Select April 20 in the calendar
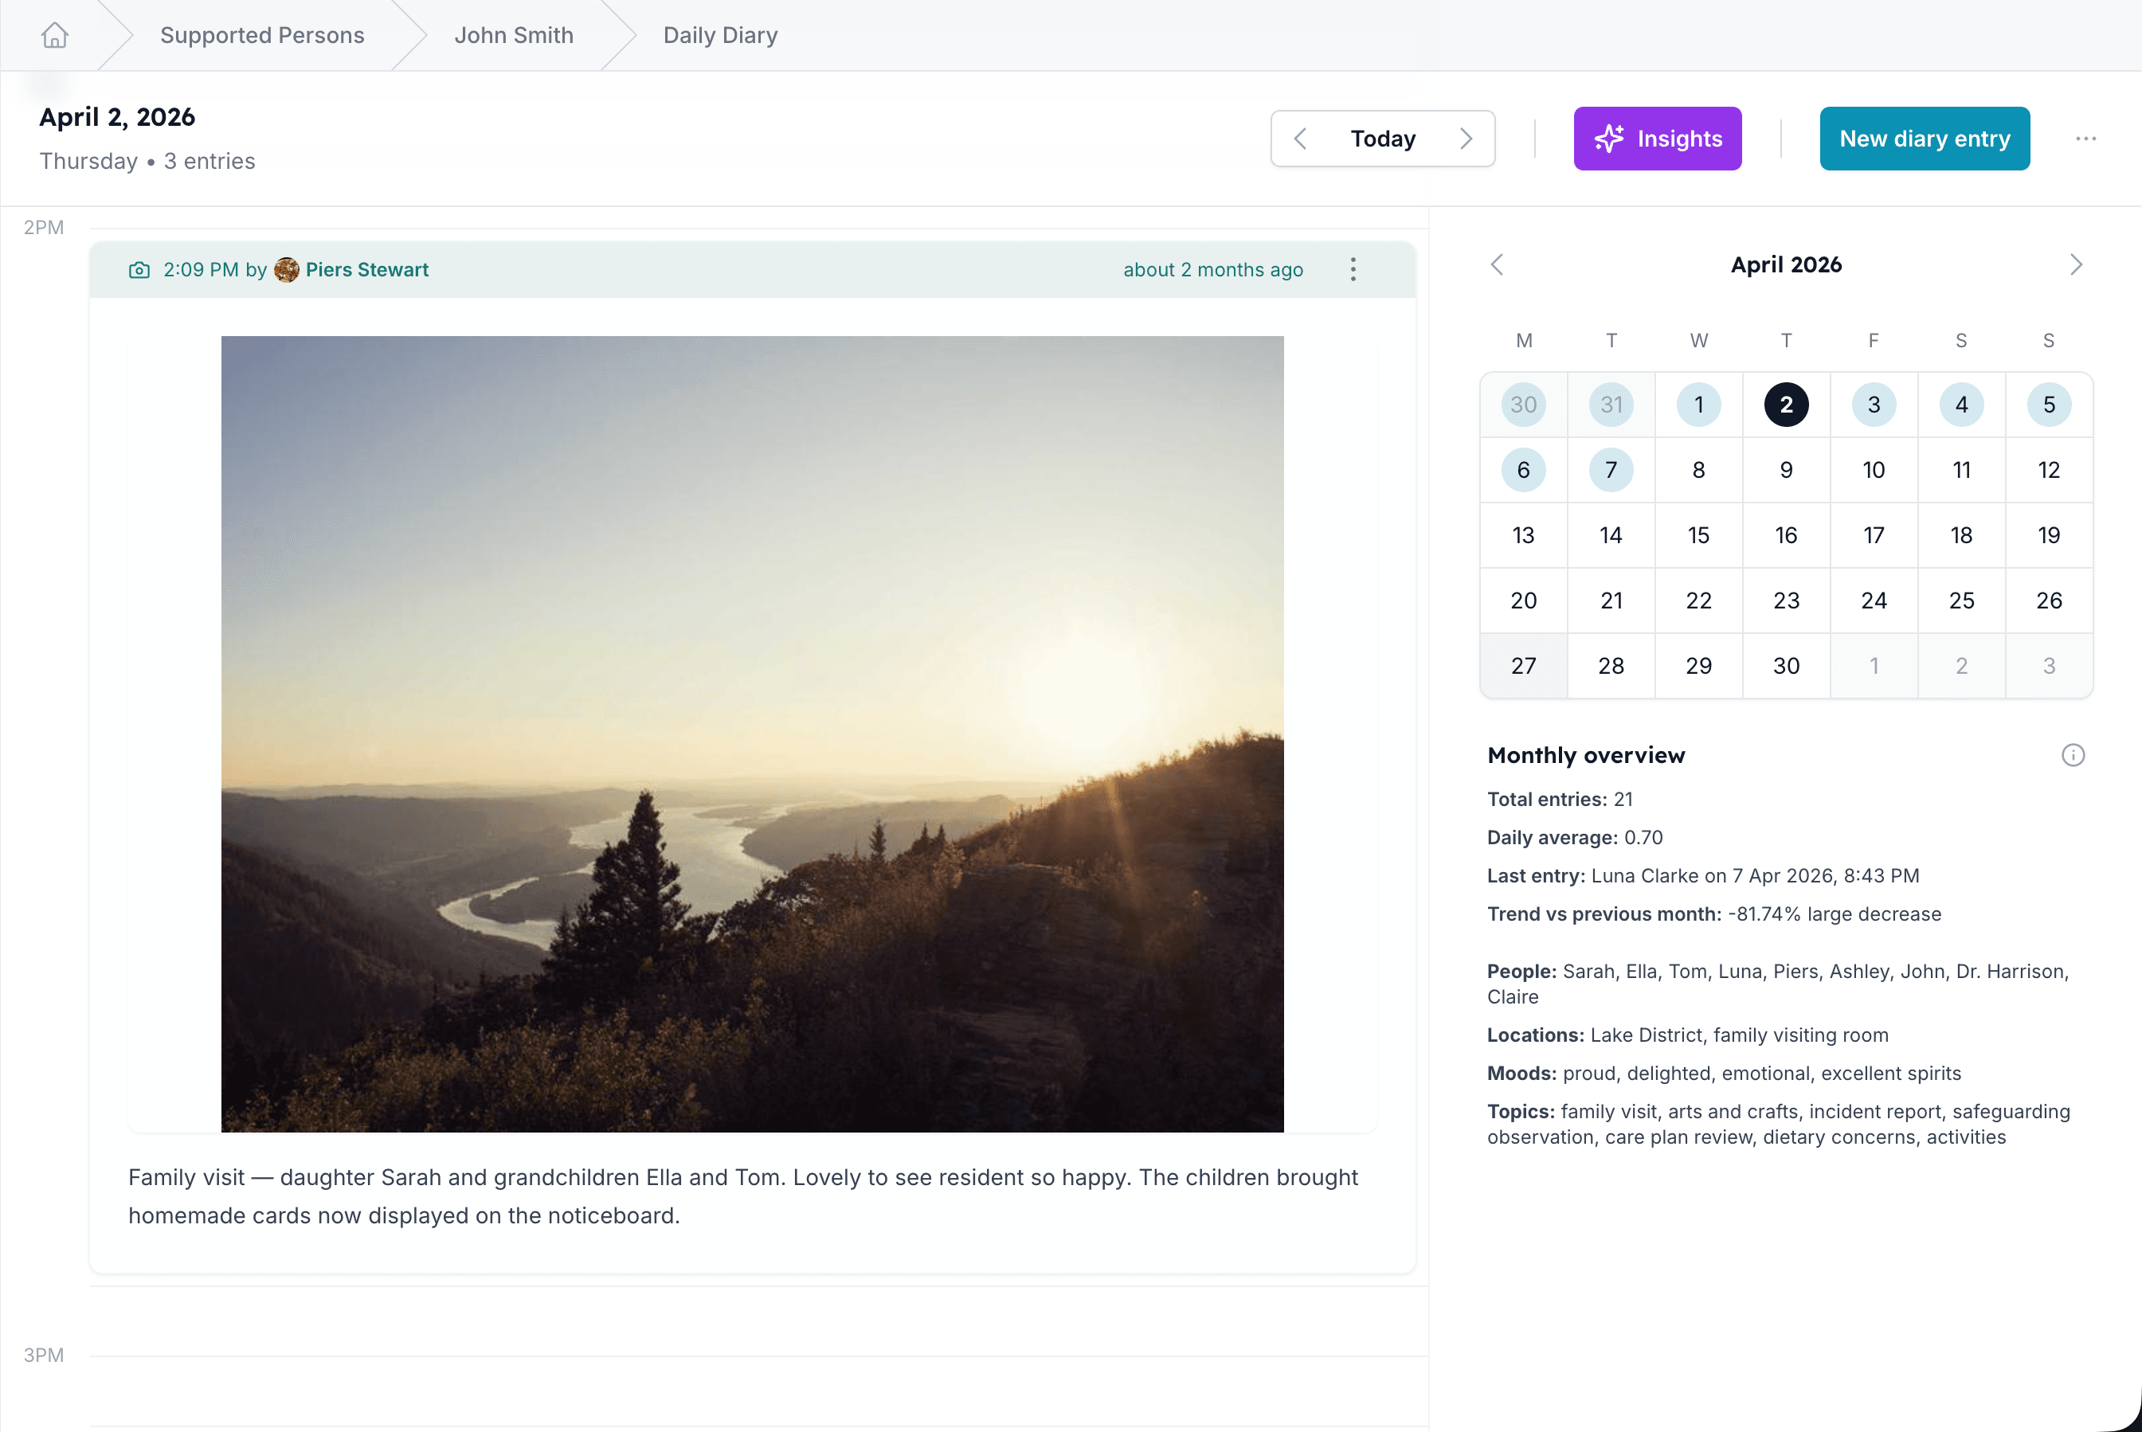 click(x=1524, y=601)
